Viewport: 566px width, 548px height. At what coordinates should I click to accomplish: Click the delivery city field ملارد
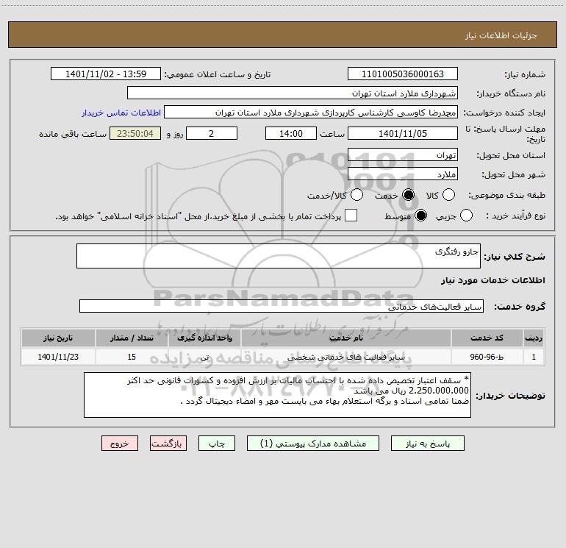403,174
